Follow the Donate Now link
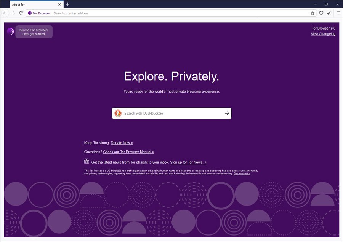 [x=121, y=142]
